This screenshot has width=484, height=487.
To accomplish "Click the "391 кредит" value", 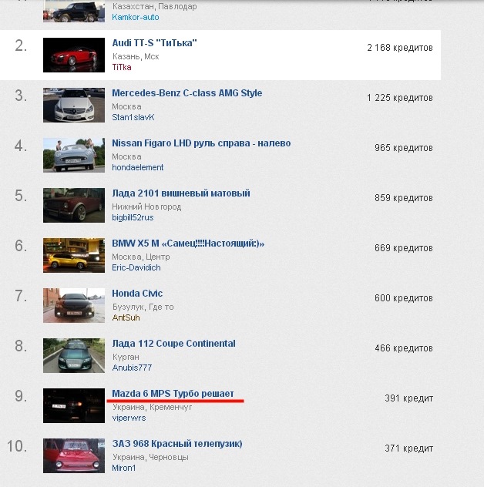I will coord(408,398).
